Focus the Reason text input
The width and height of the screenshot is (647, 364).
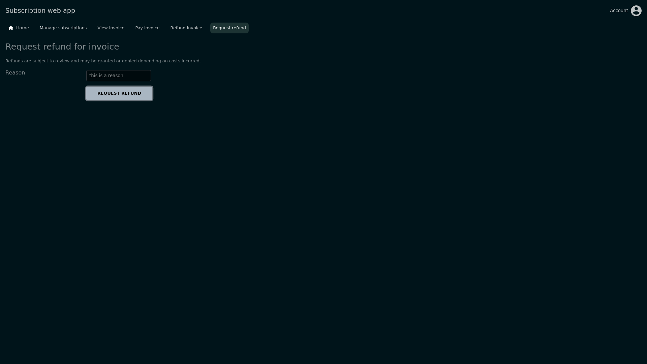(x=118, y=75)
